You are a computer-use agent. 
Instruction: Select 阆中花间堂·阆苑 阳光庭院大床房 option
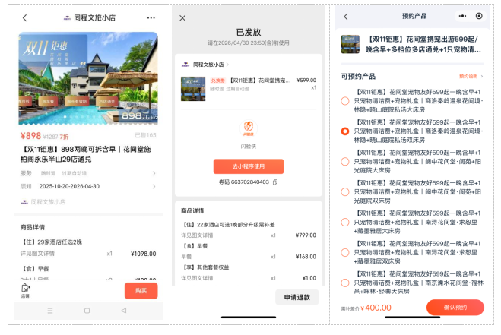[345, 161]
